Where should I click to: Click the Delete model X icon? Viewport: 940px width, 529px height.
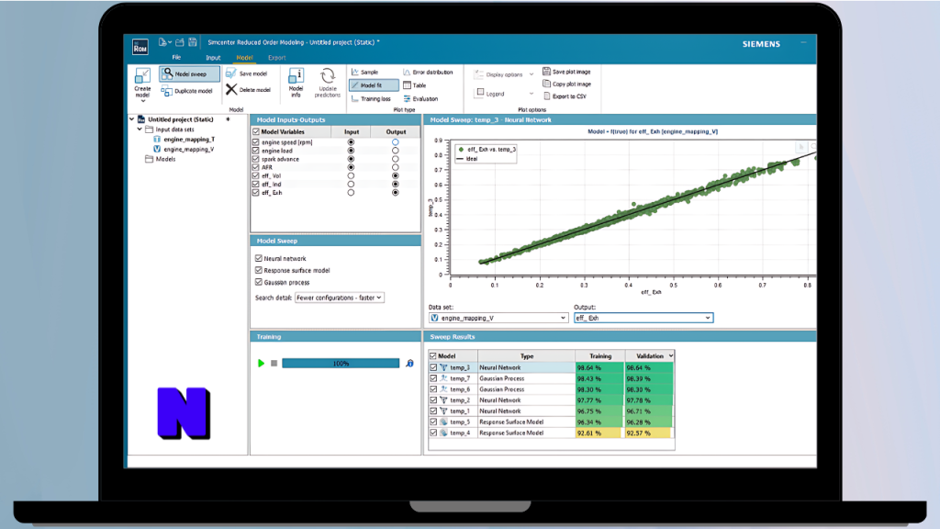click(231, 90)
